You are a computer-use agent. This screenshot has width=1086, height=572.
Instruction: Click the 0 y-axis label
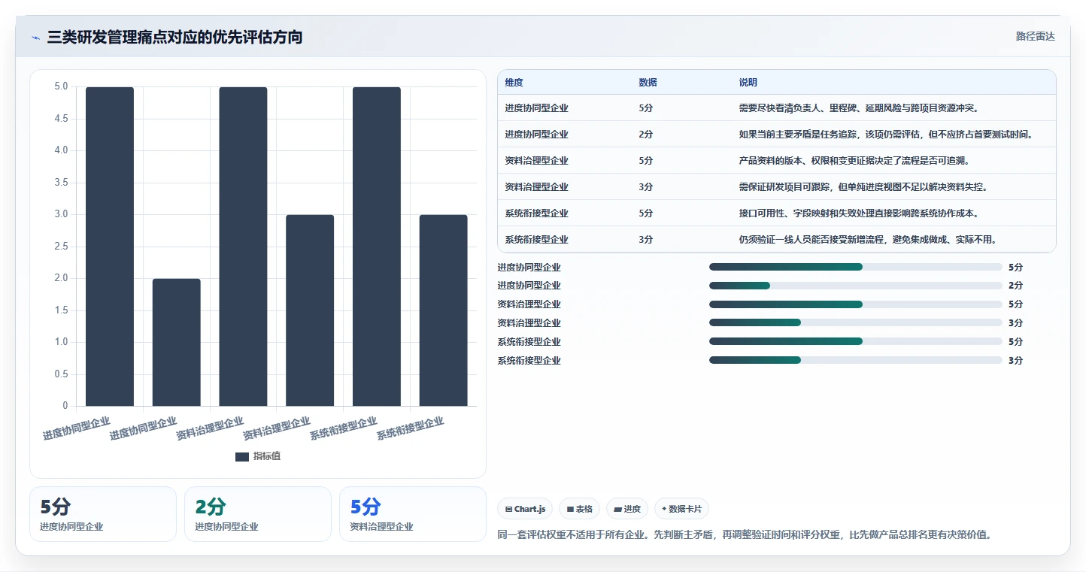[65, 406]
